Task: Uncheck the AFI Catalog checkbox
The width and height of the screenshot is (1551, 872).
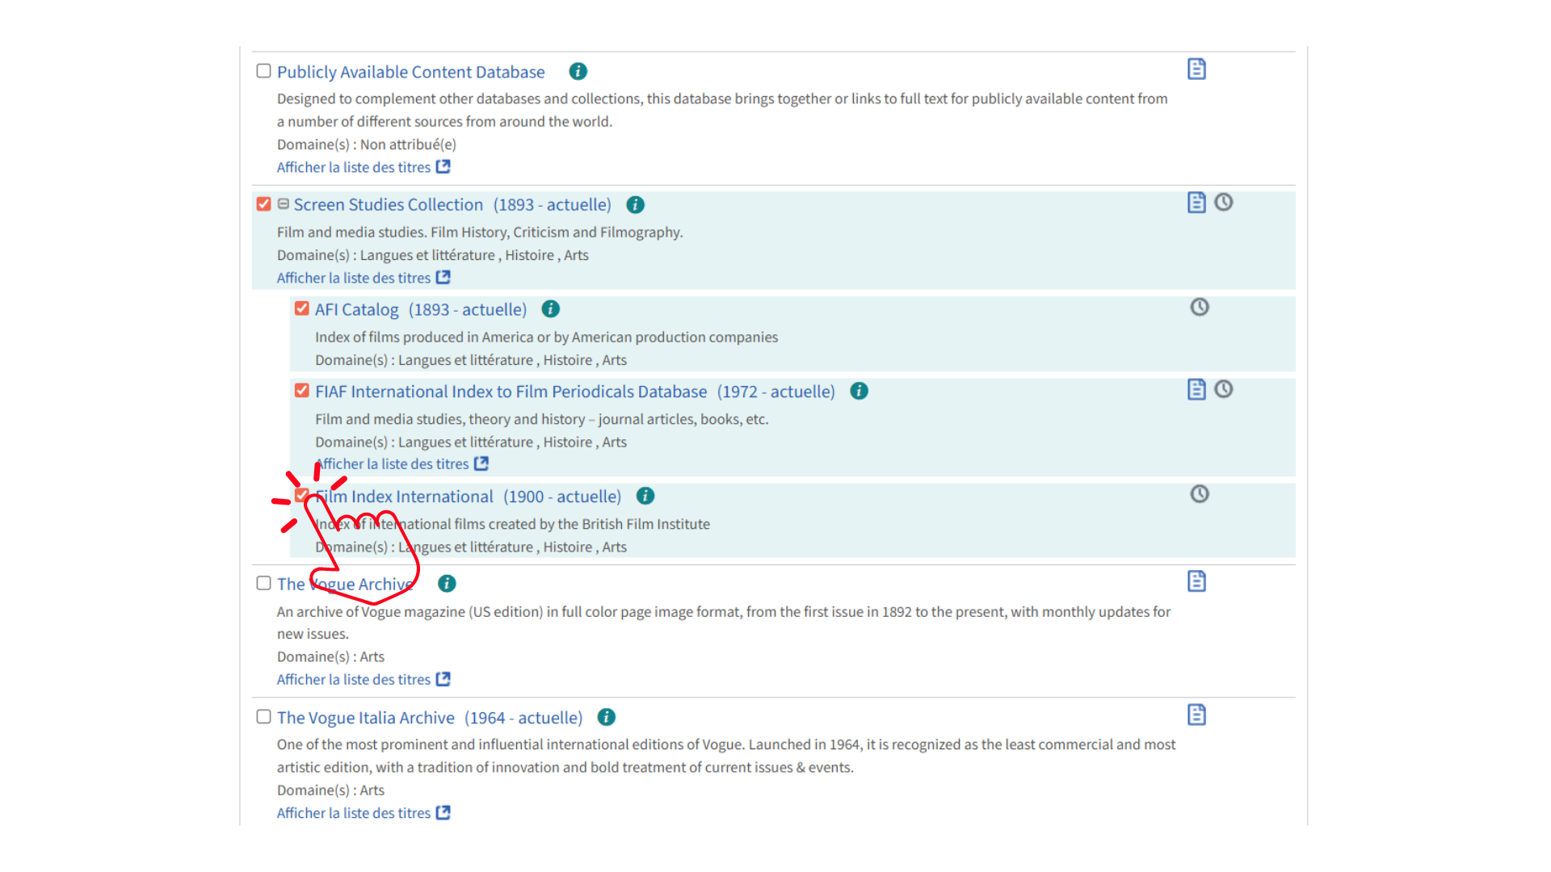Action: (x=302, y=308)
